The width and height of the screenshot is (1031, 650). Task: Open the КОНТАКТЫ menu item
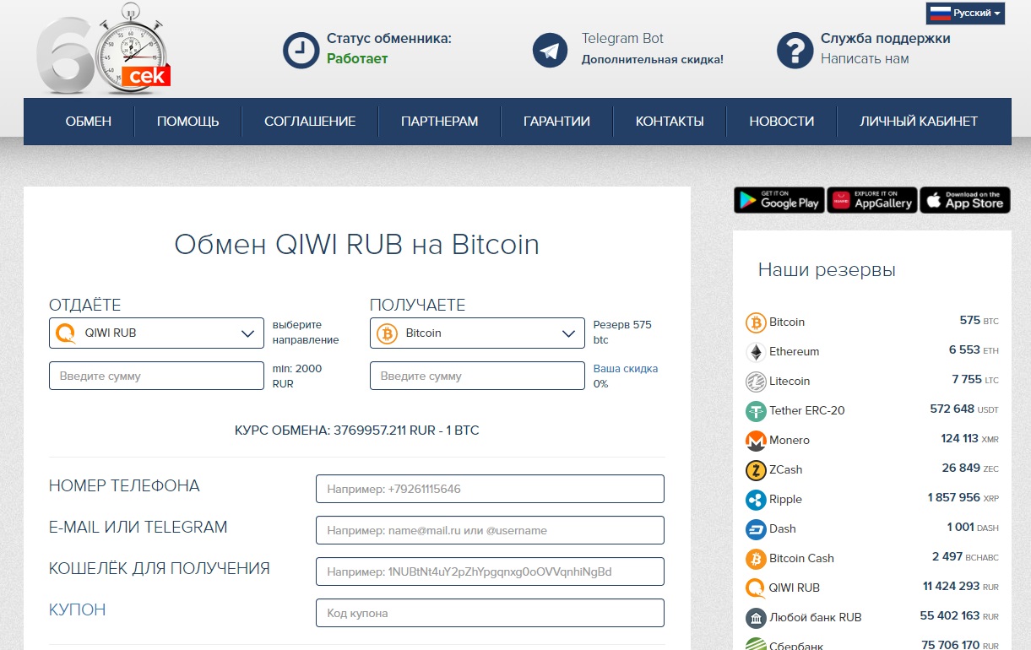point(670,122)
